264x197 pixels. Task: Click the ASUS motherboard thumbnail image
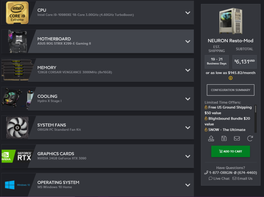point(17,41)
